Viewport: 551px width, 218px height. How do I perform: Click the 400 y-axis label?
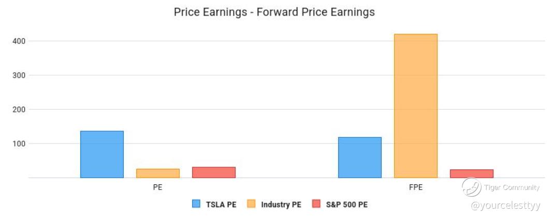18,41
